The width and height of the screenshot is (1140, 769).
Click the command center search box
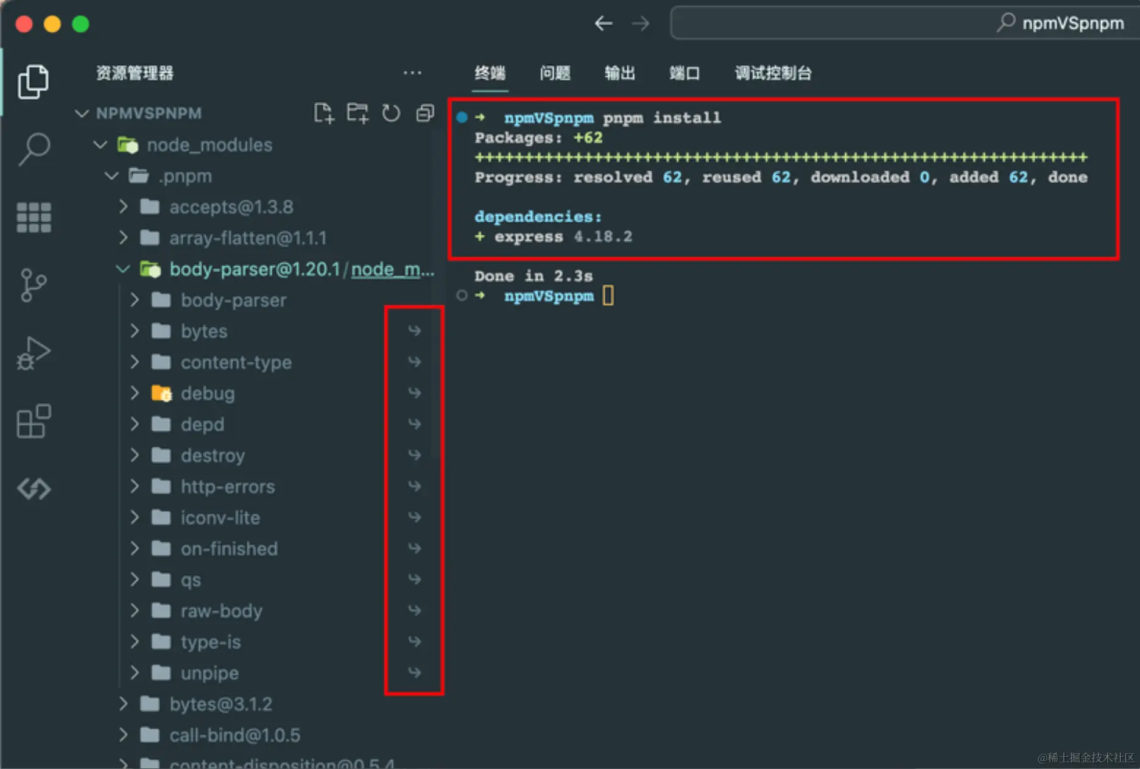click(x=905, y=23)
